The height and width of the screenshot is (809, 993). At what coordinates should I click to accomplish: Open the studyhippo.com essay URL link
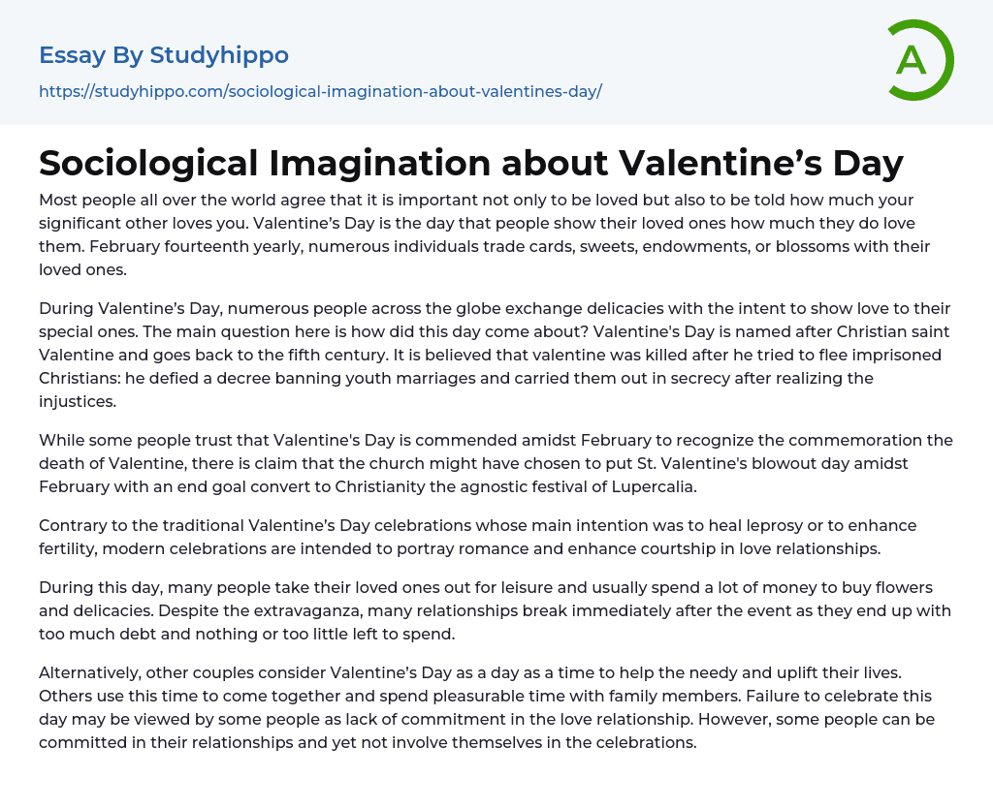(x=320, y=91)
